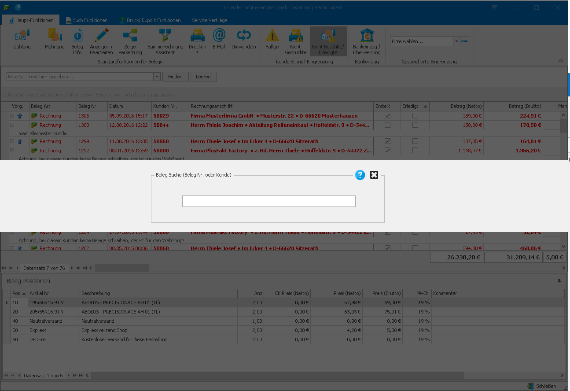Expand the row of invoice 1306
This screenshot has width=570, height=391.
tap(12, 116)
